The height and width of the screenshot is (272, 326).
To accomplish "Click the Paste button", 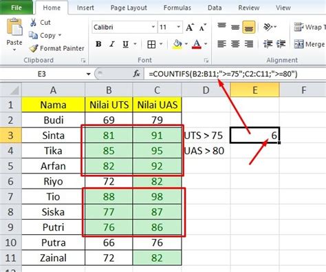I will pyautogui.click(x=14, y=34).
